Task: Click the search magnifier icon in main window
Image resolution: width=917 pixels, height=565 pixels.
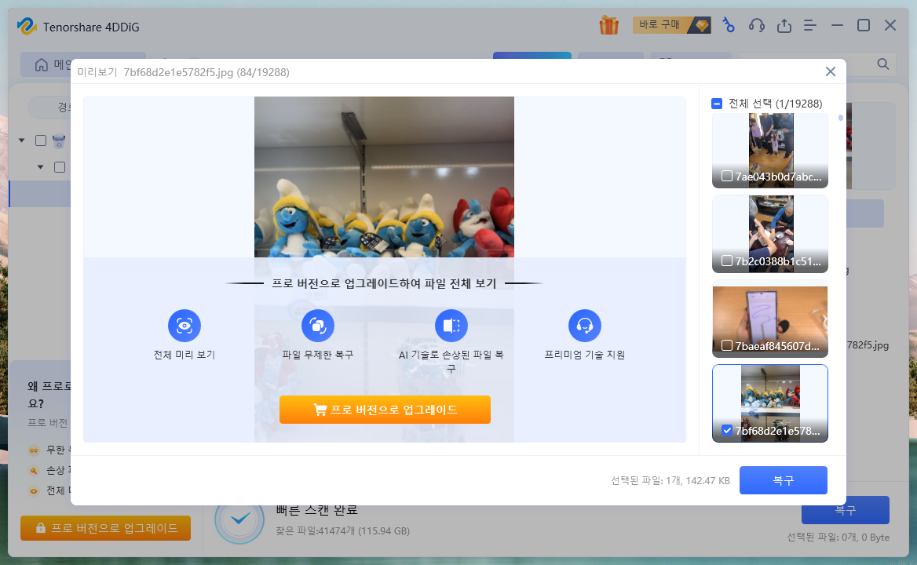Action: click(882, 64)
